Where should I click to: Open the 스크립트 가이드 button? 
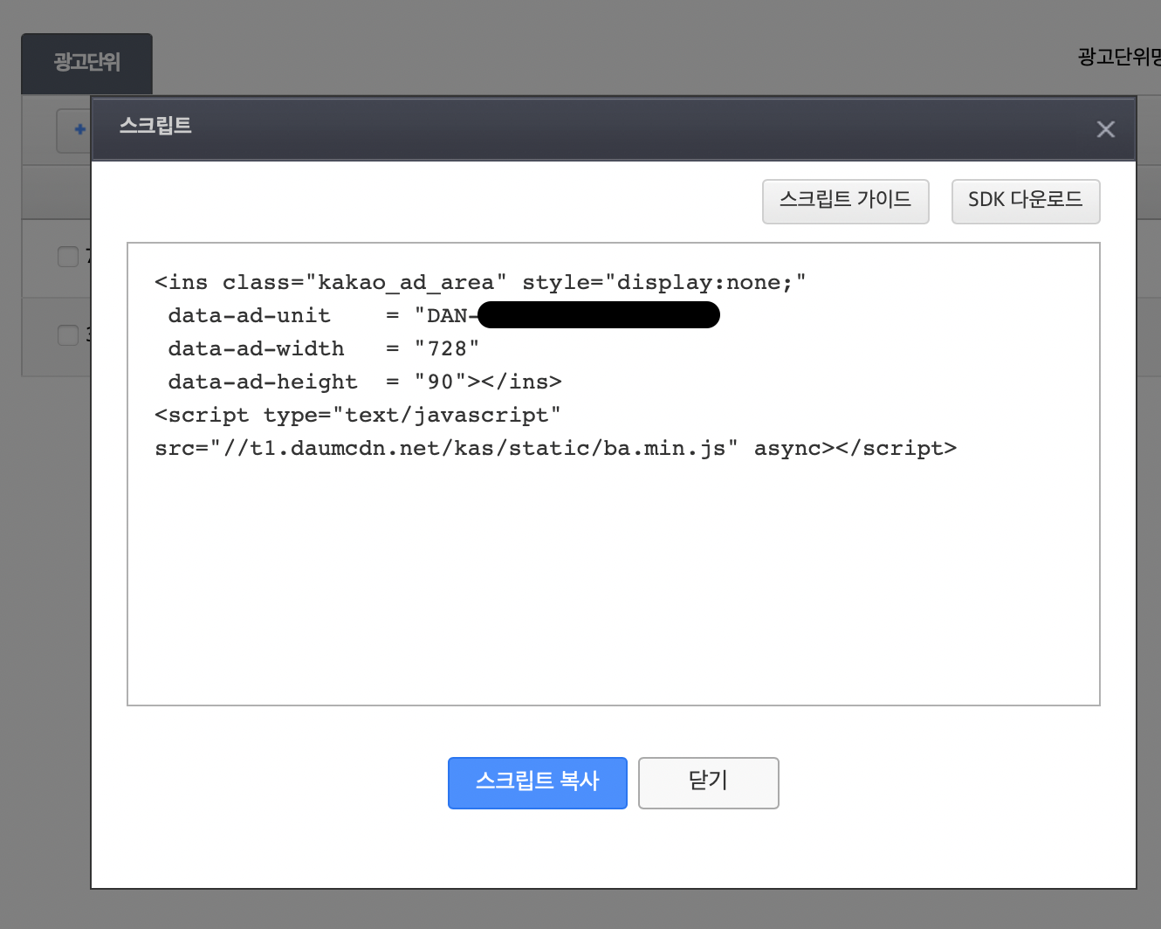coord(845,202)
